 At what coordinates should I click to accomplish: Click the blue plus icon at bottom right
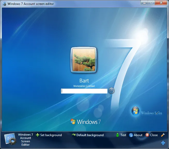pos(163,143)
